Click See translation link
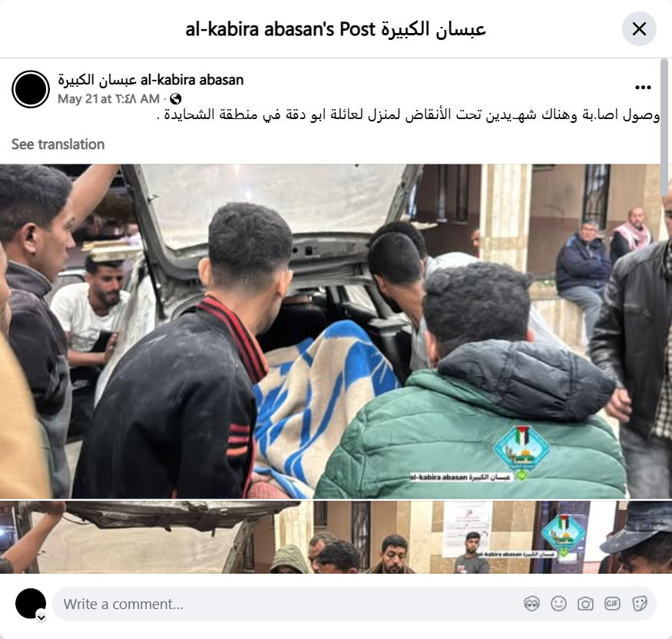672x639 pixels. 58,144
